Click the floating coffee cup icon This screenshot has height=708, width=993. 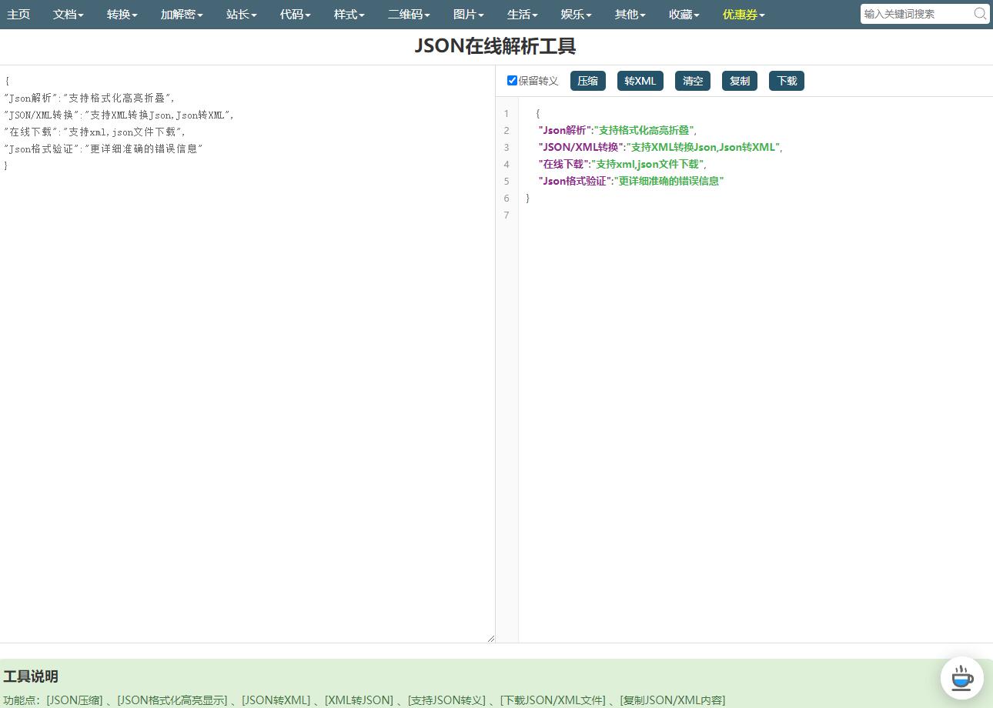pos(961,678)
